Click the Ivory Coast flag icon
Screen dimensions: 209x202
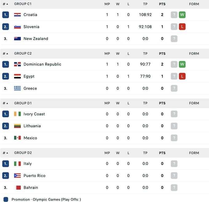coord(18,114)
